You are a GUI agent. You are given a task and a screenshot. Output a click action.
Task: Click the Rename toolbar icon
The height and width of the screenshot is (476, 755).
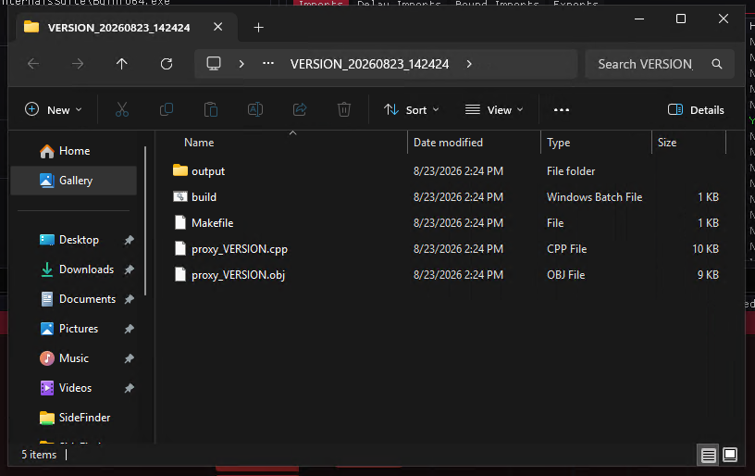tap(255, 110)
